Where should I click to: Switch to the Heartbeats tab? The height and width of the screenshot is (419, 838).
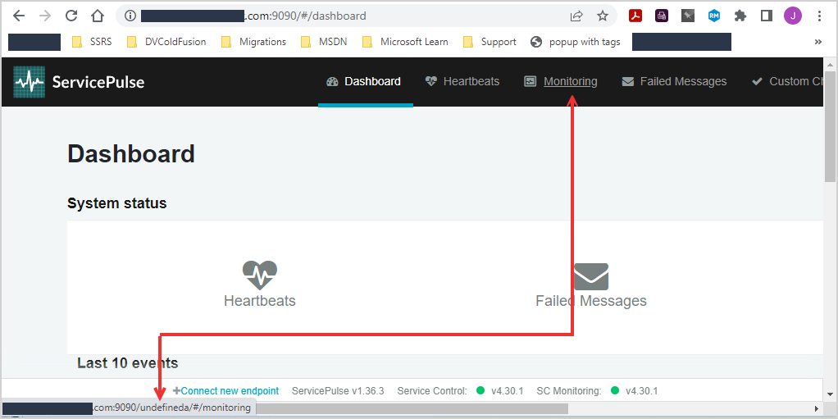pos(462,82)
